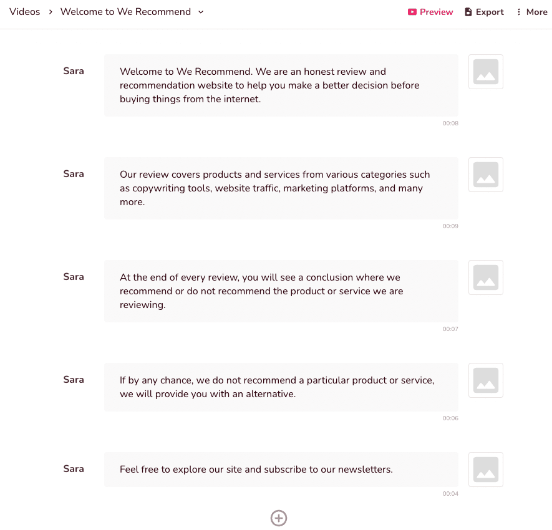Open image picker for 'At the end' block

(x=485, y=277)
